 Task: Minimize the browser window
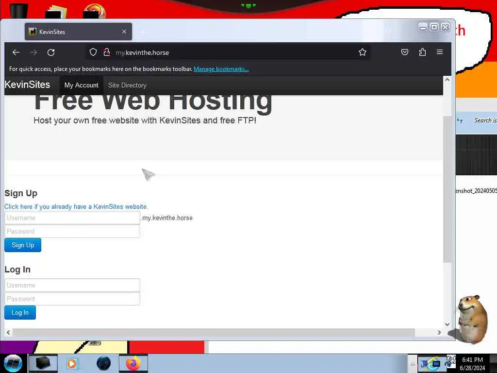coord(423,27)
